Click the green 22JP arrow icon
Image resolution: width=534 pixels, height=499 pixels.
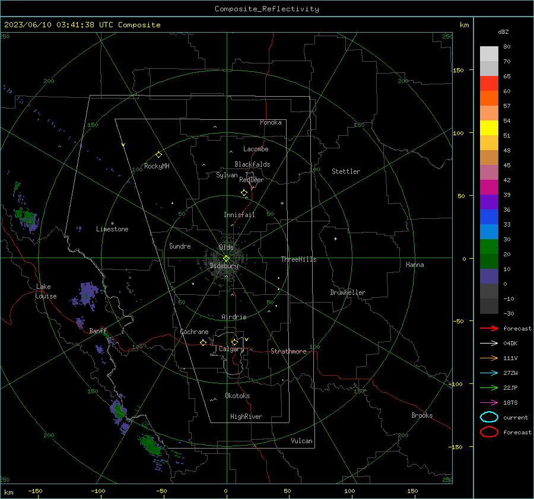coord(489,387)
